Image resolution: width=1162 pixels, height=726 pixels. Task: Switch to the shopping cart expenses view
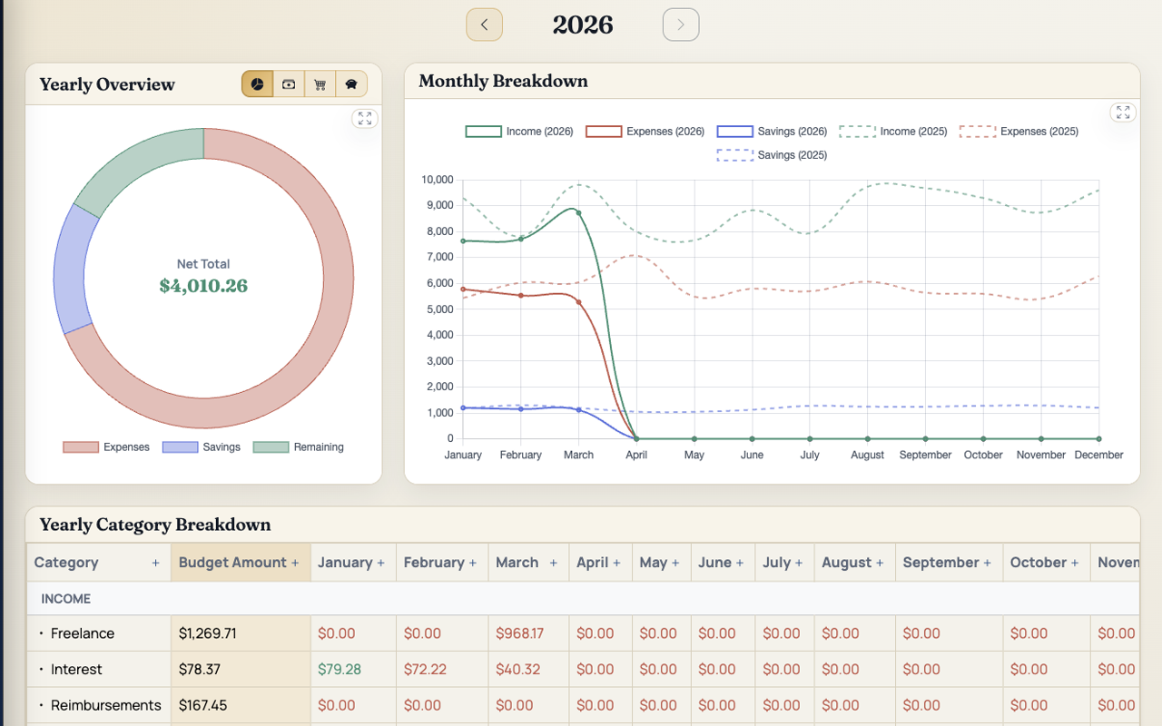pyautogui.click(x=320, y=84)
